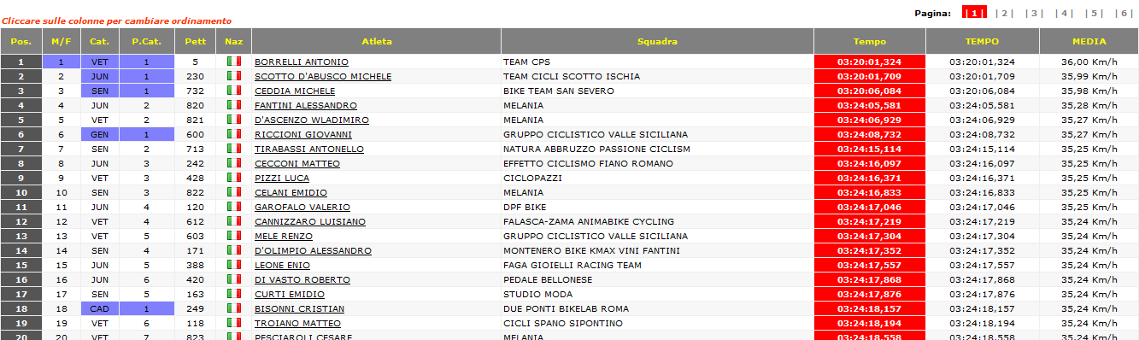Open athlete link CANNIZZARO LUISIANO
This screenshot has height=340, width=1139.
pos(310,221)
